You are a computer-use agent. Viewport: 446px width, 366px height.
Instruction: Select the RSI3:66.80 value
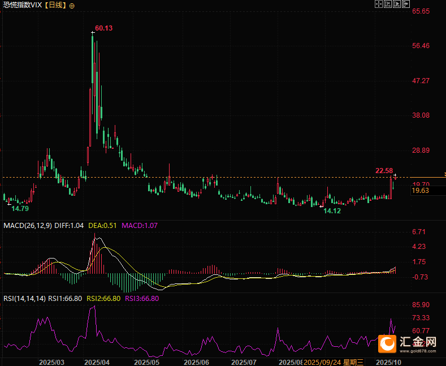pos(142,299)
